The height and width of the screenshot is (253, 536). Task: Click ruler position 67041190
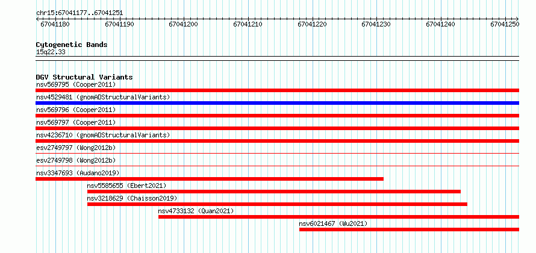point(119,24)
